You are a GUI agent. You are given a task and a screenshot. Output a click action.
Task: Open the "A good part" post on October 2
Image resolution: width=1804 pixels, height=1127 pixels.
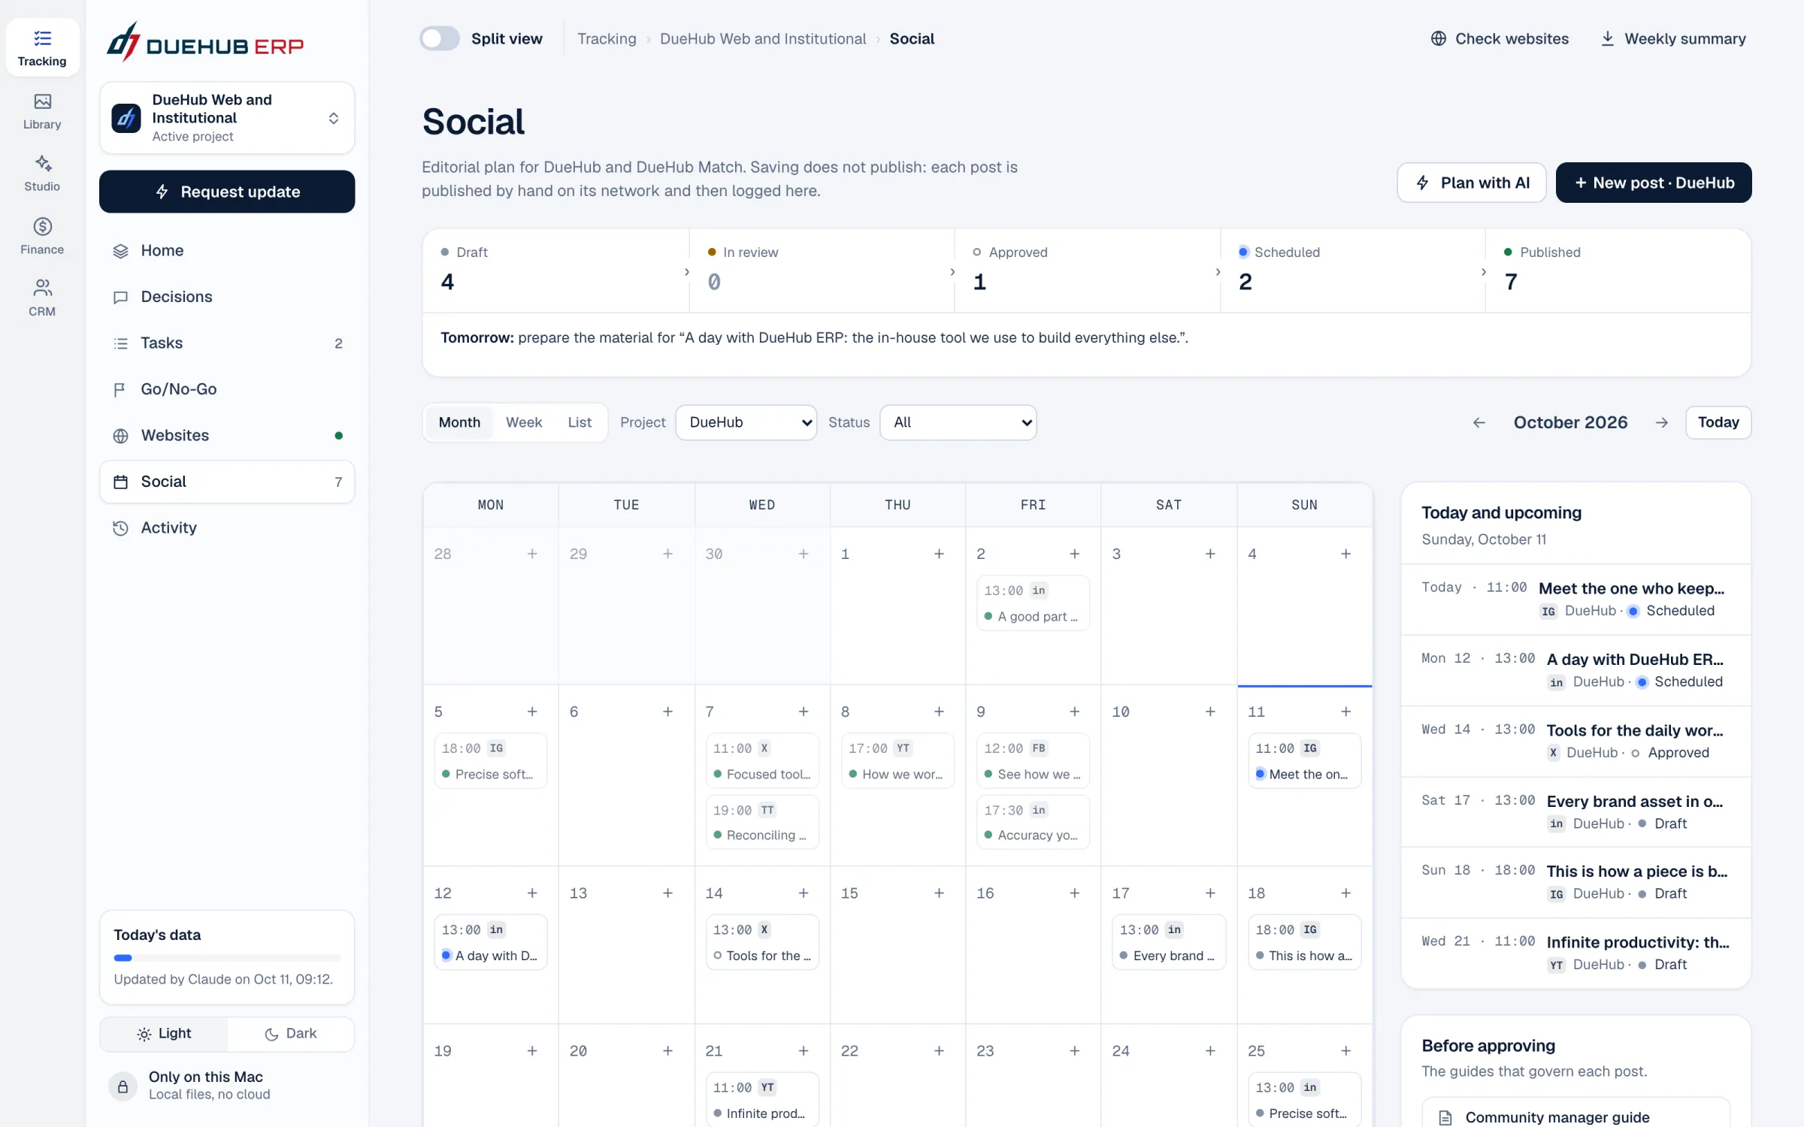tap(1033, 603)
